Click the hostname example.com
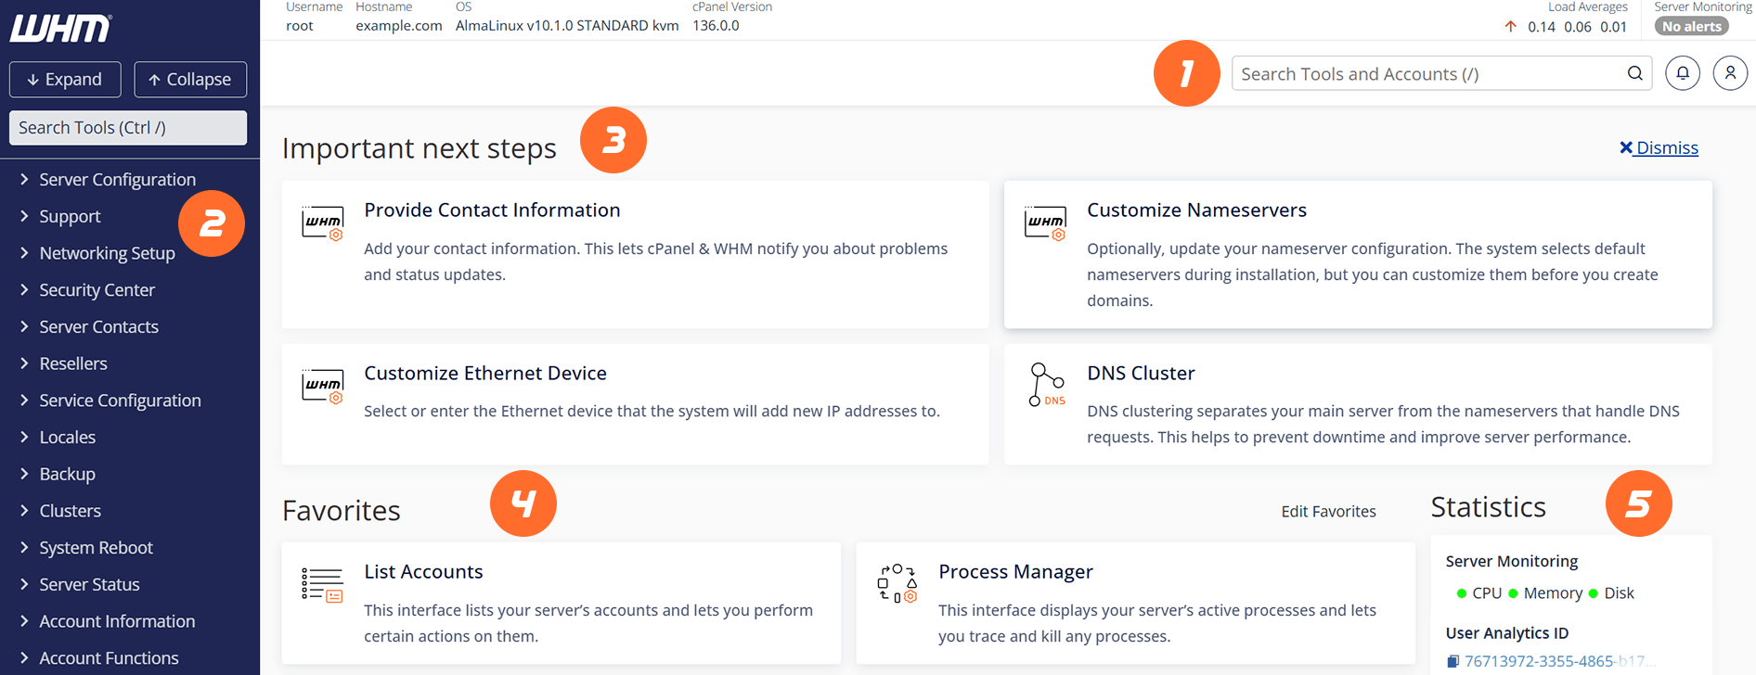This screenshot has height=675, width=1756. coord(399,26)
